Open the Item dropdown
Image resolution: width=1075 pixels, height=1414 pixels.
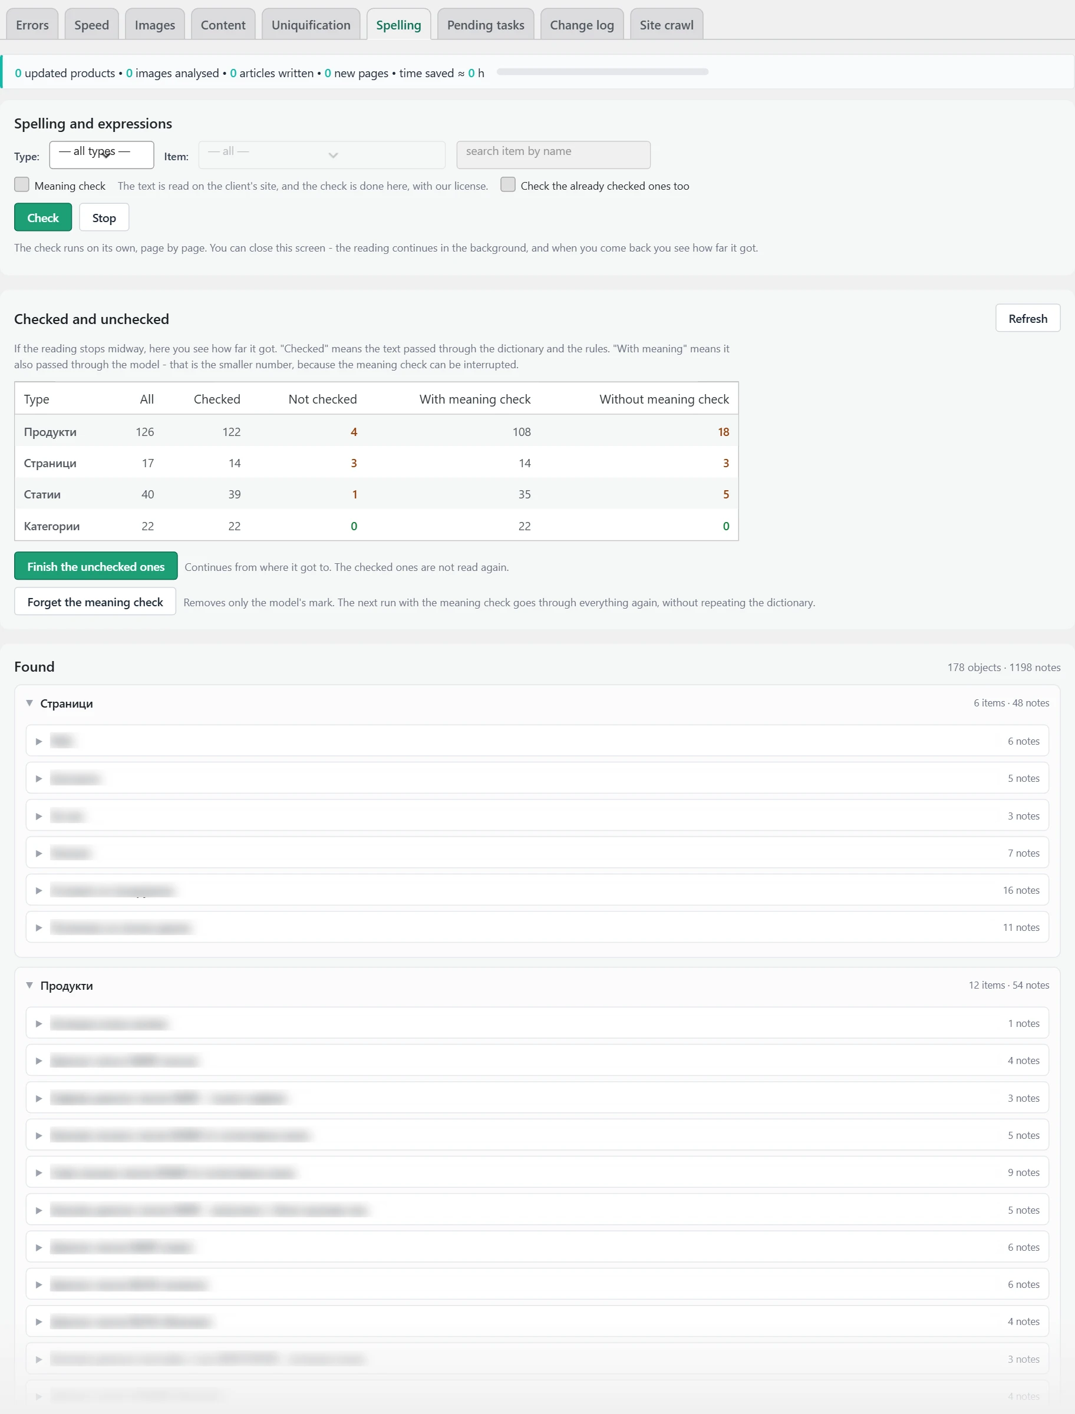tap(322, 155)
